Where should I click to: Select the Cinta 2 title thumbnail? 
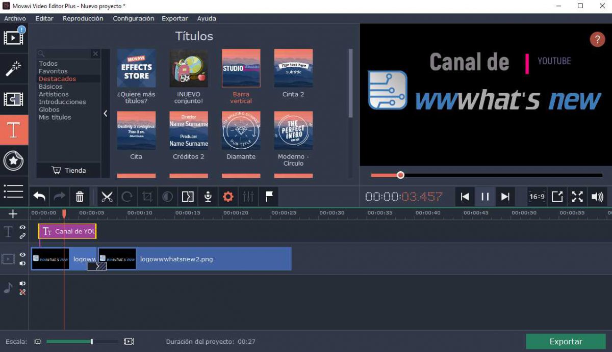293,68
